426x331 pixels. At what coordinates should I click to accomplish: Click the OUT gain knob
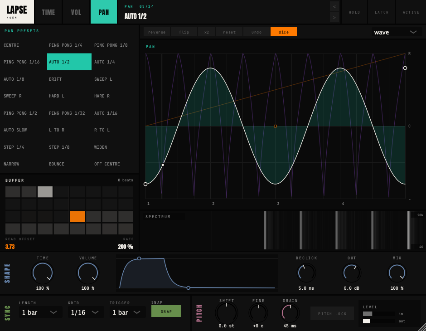point(352,273)
